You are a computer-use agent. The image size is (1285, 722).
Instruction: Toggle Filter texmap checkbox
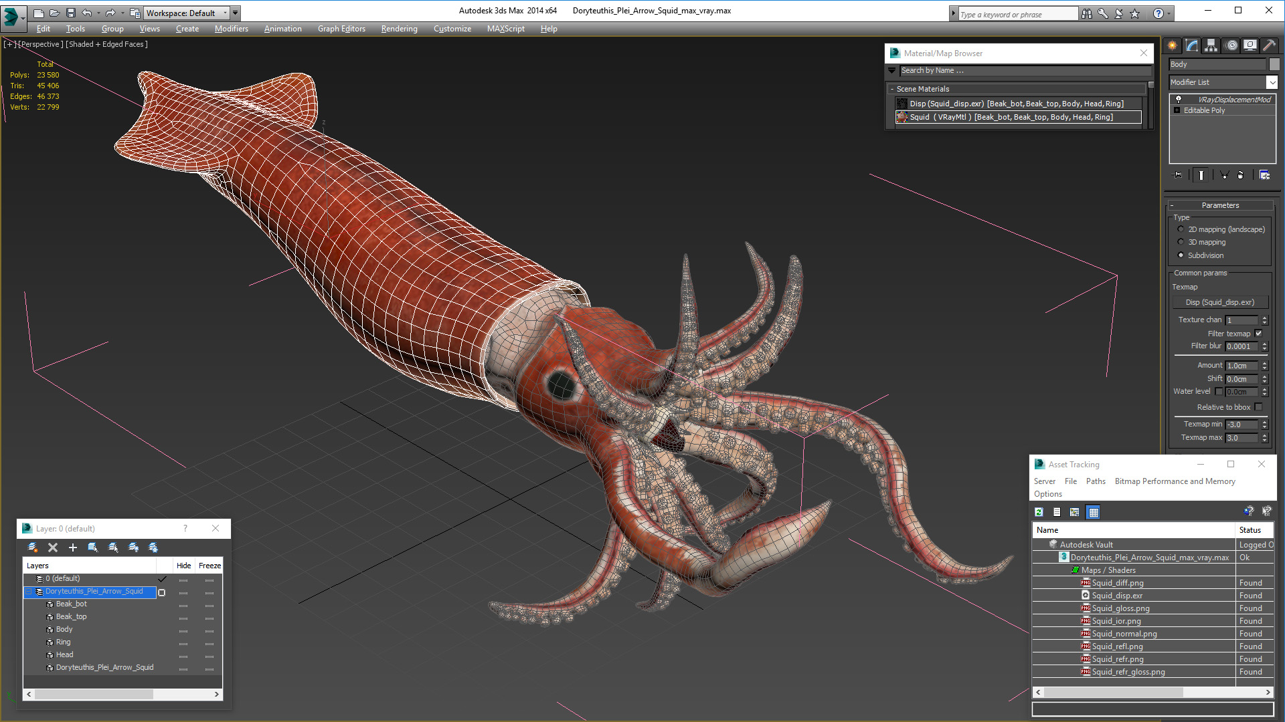tap(1258, 334)
